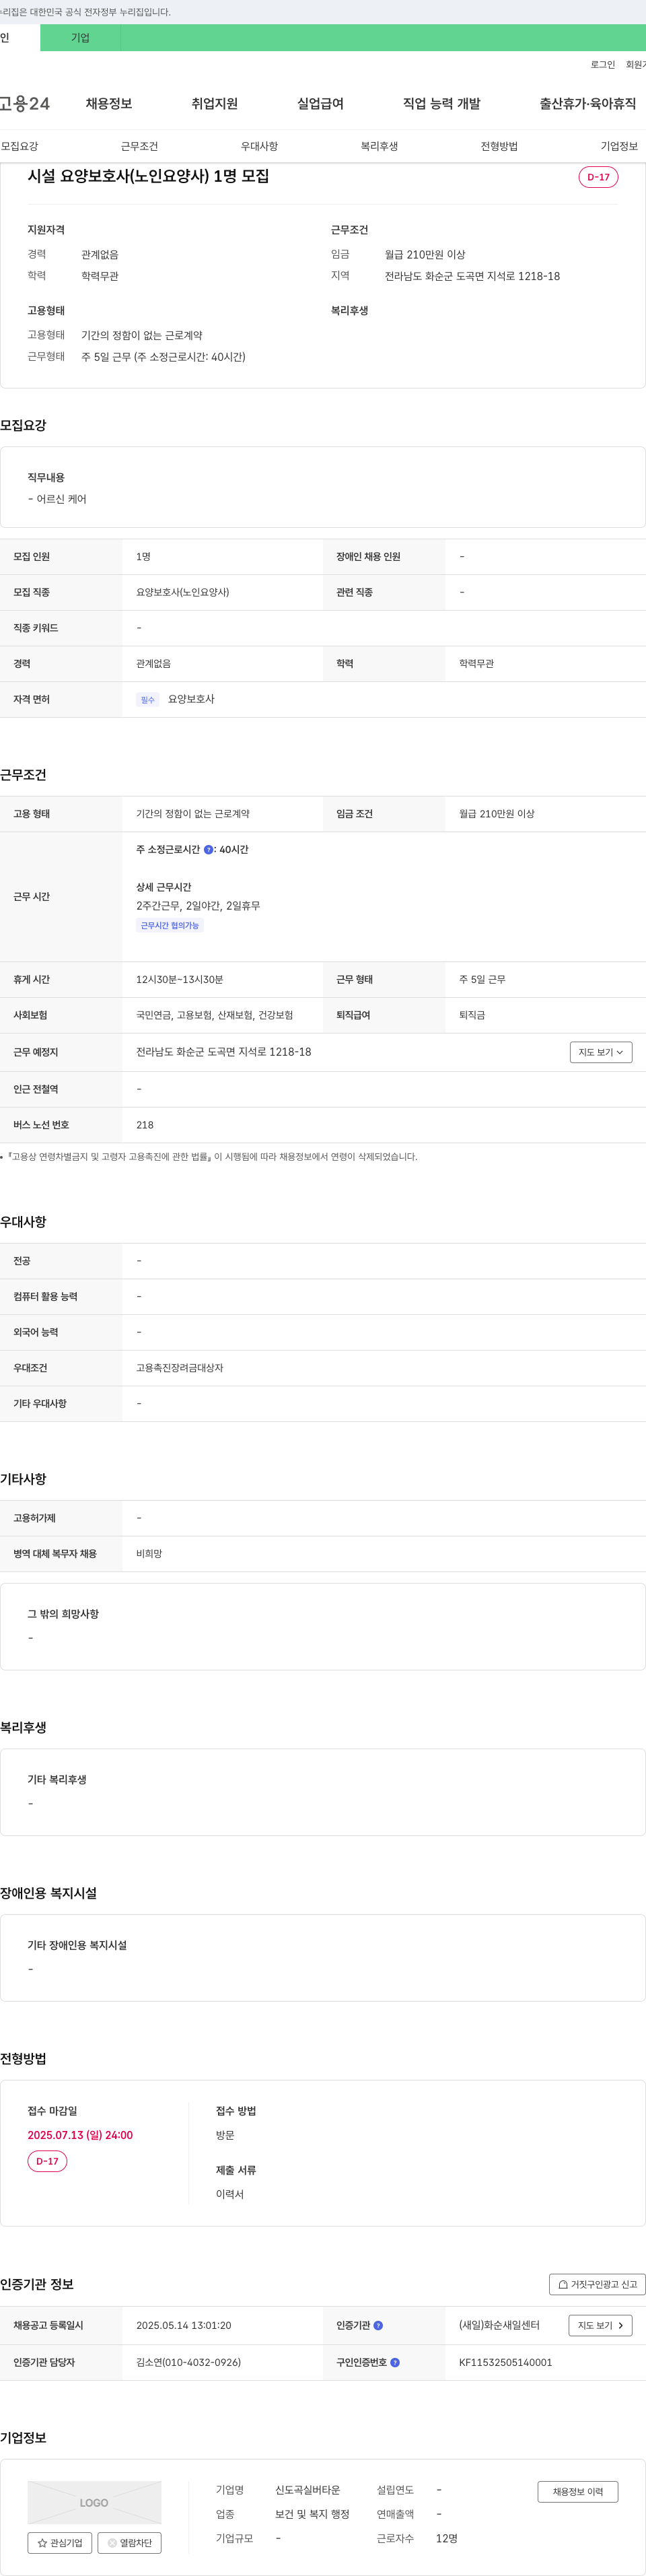Jump to 전형방법 section tab
The image size is (646, 2576).
pyautogui.click(x=499, y=146)
